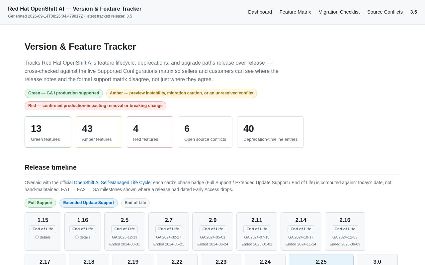This screenshot has height=265, width=425.
Task: Open Source Conflicts page
Action: tap(385, 12)
